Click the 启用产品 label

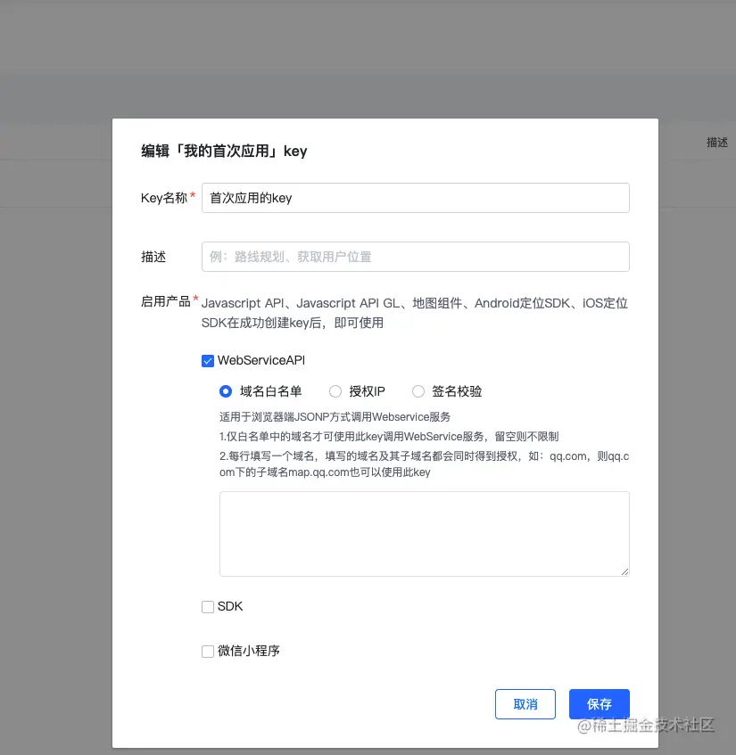[166, 302]
